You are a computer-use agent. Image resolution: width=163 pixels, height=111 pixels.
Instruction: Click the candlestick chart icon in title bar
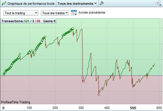4,4
